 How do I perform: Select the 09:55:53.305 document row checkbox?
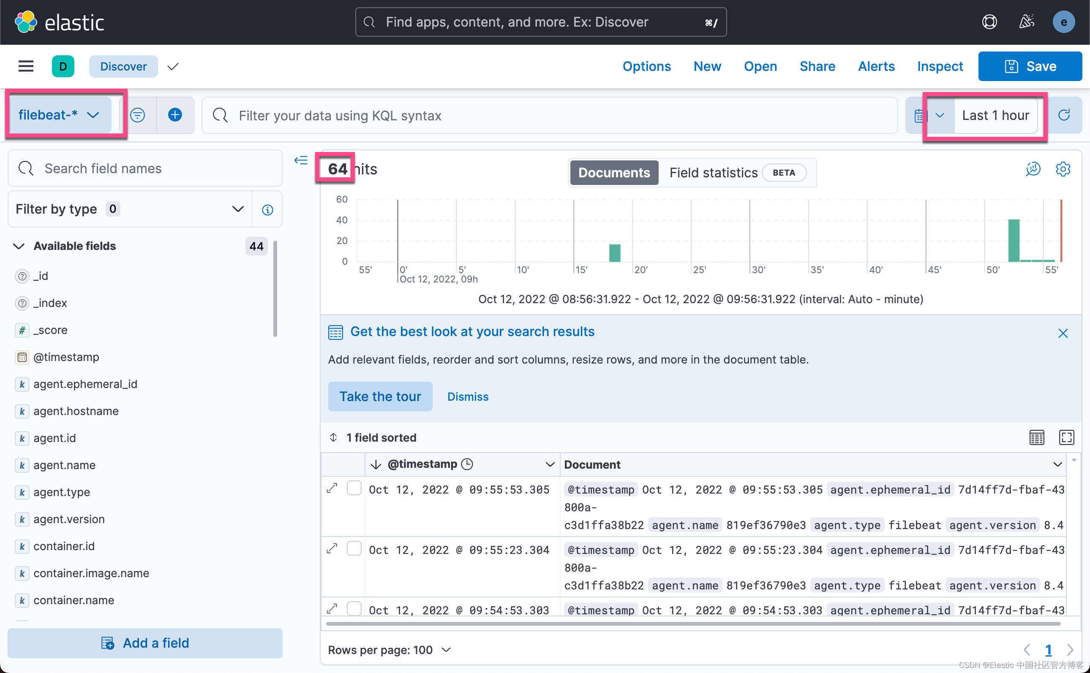pos(354,488)
